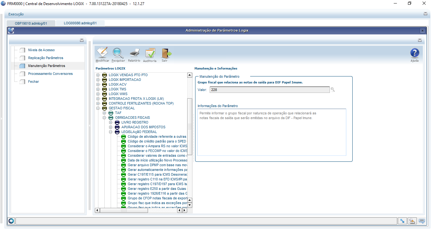Expand INTEGRACAO FROTA X LOGIX (LM) node
Image resolution: width=432 pixels, height=230 pixels.
tap(98, 99)
